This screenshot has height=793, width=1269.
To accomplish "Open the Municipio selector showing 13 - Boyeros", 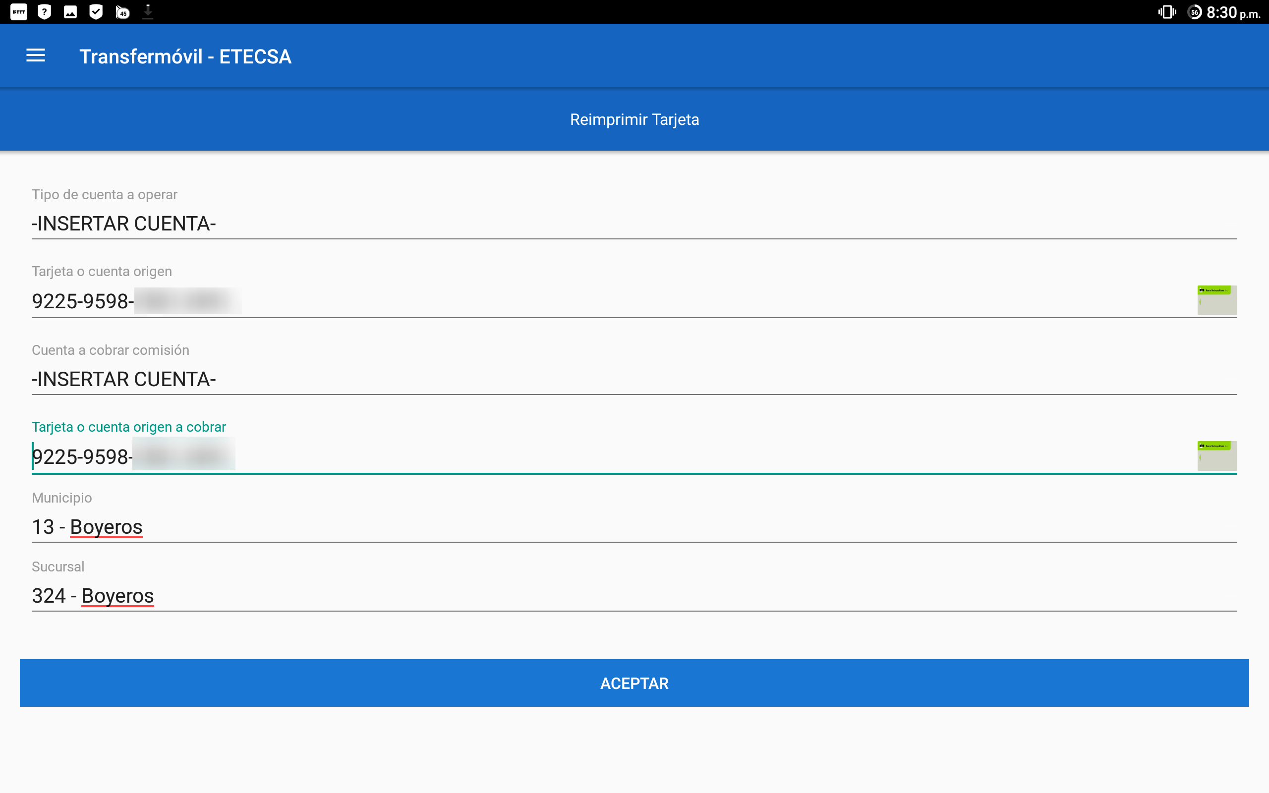I will (634, 526).
